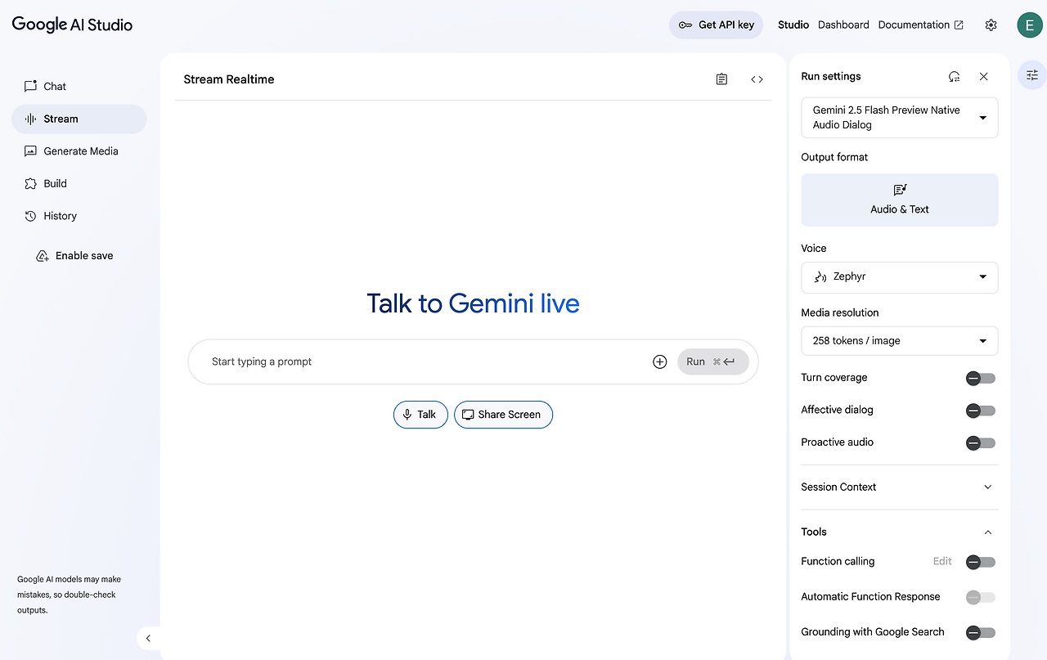Close the Run settings panel
1047x660 pixels.
984,77
